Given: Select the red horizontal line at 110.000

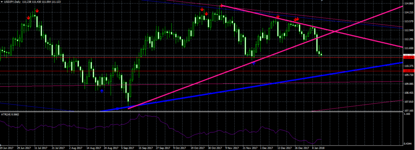Looking at the screenshot, I should 201,71.
